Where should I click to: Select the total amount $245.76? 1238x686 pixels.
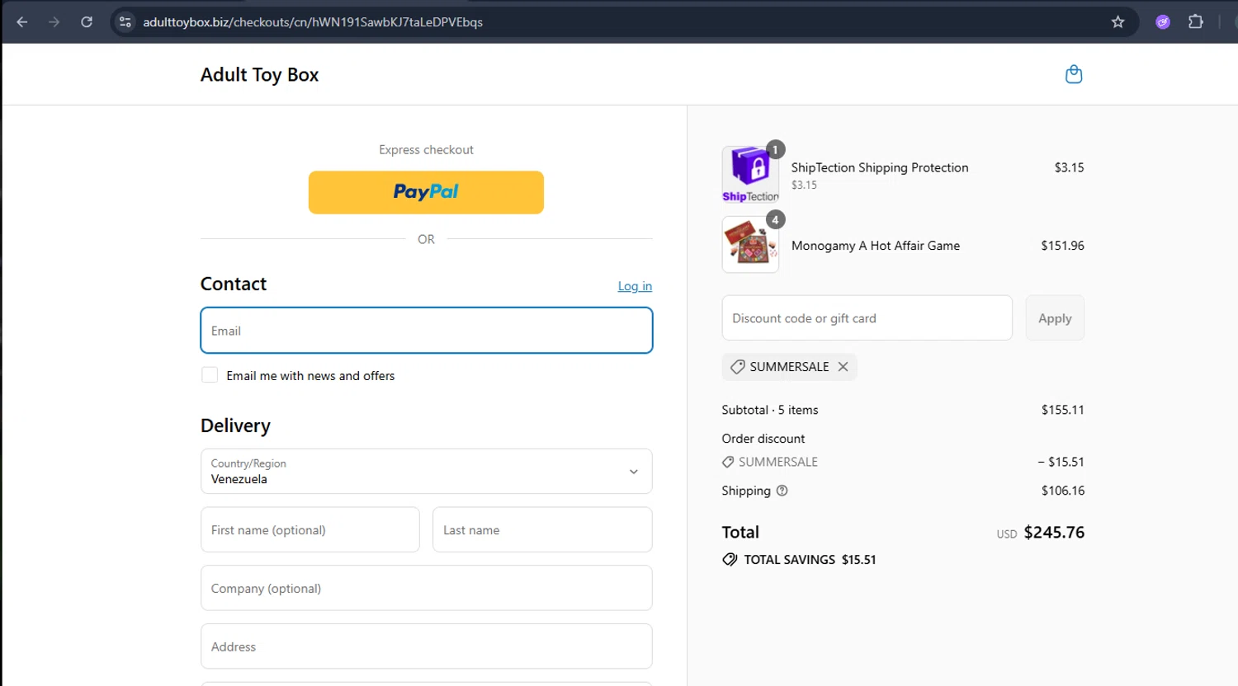(x=1054, y=533)
